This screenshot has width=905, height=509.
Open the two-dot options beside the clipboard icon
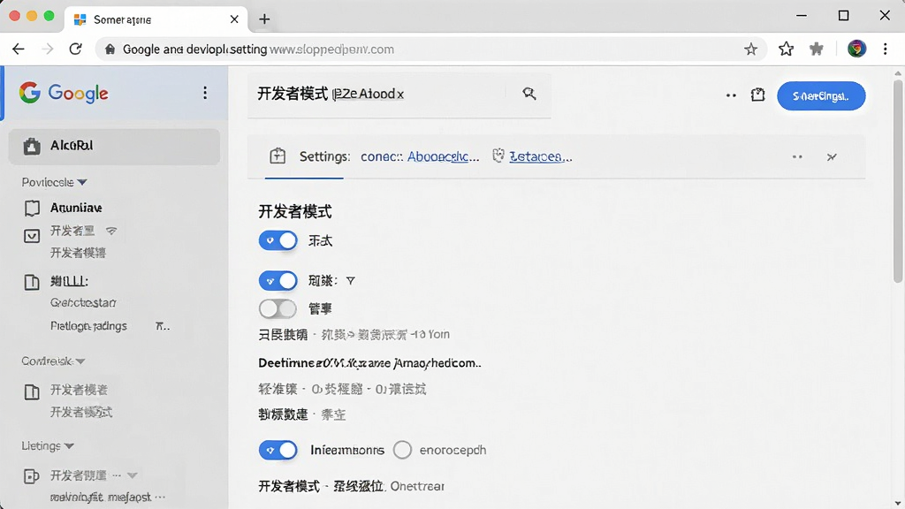[731, 95]
